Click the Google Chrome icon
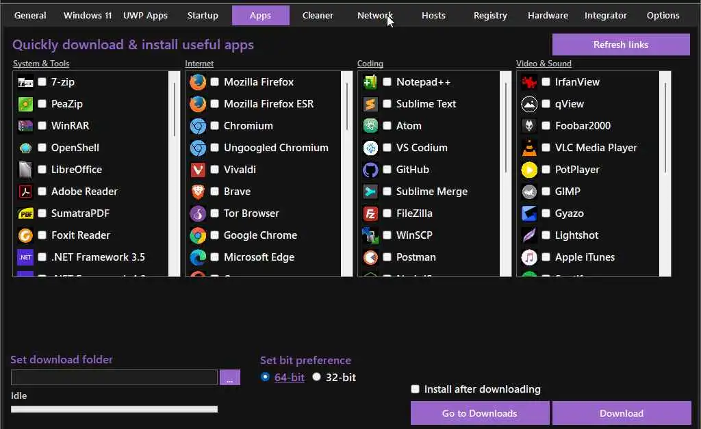Screen dimensions: 701x429 [x=198, y=235]
